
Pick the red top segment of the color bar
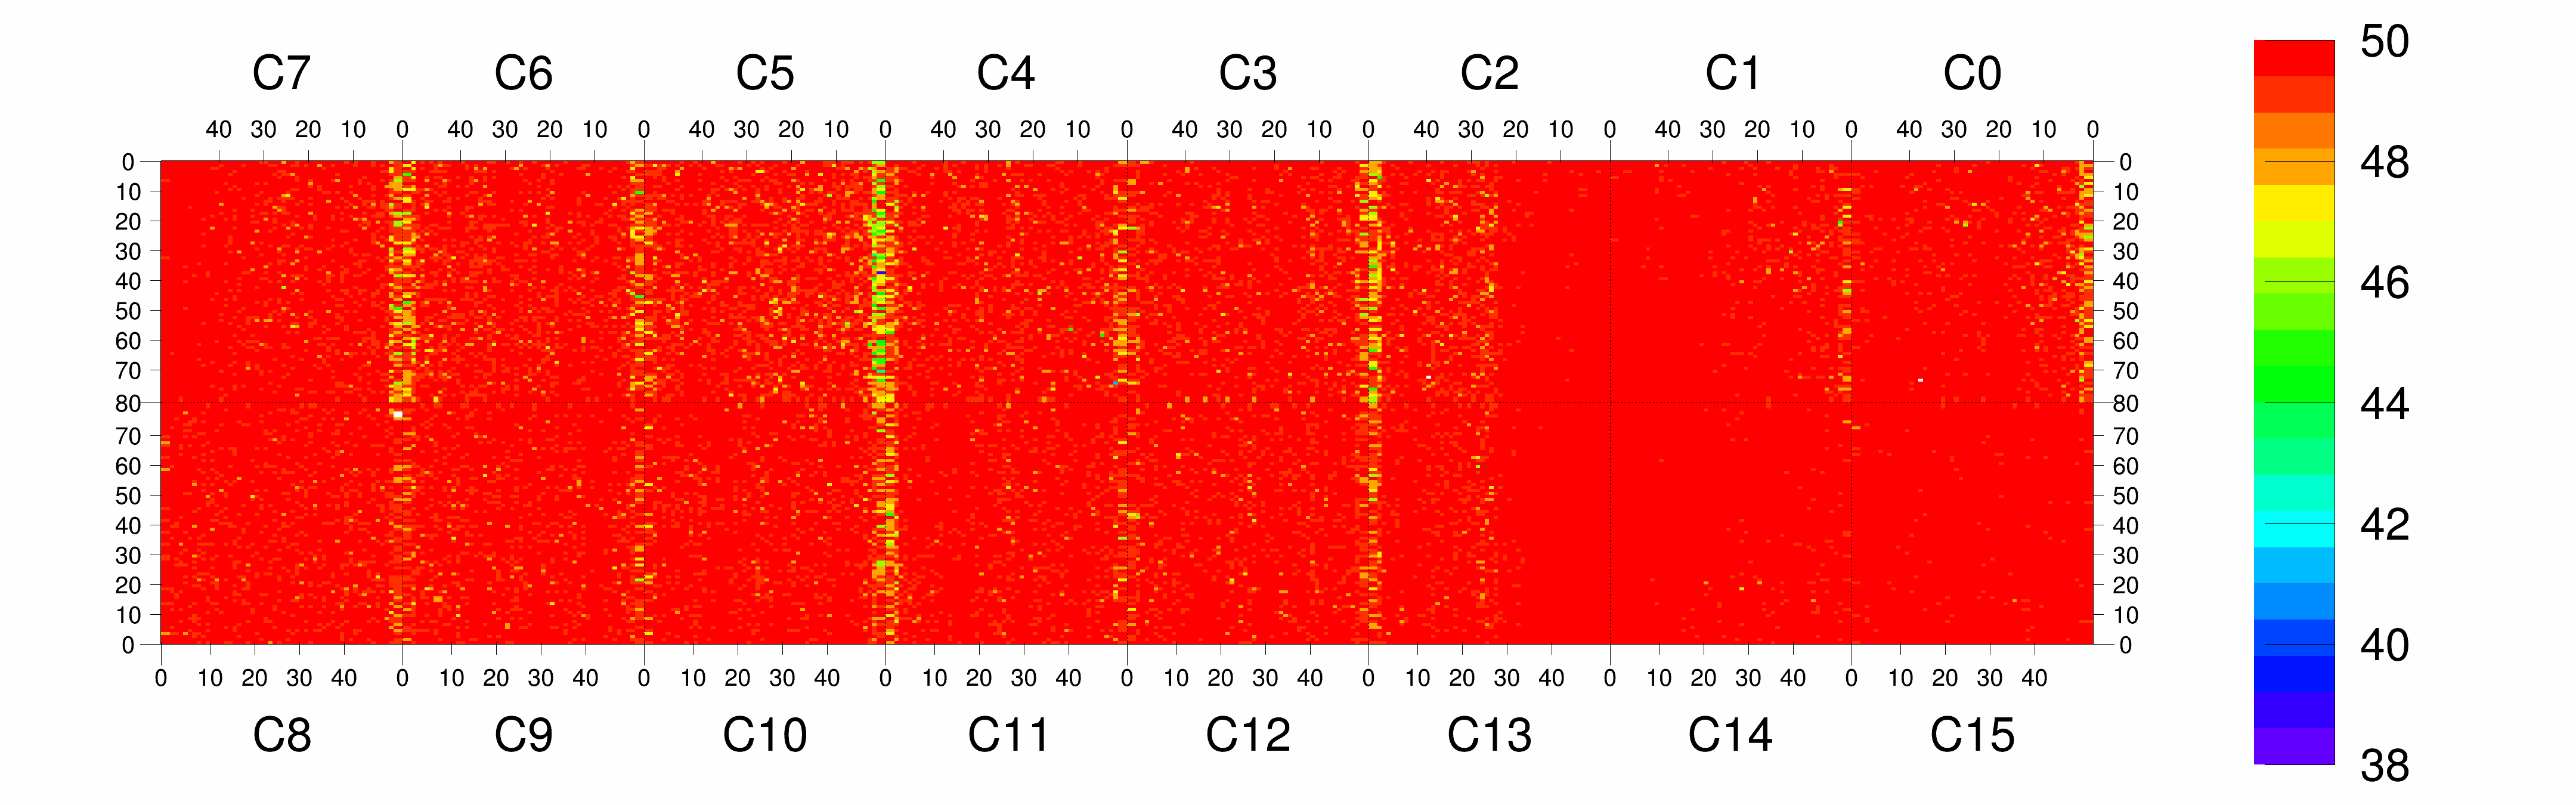[x=2294, y=58]
